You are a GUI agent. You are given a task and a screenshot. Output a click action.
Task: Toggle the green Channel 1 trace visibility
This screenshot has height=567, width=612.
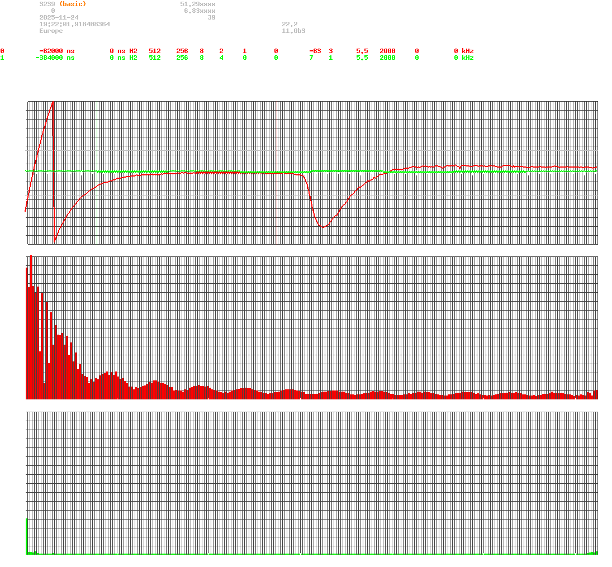coord(3,57)
